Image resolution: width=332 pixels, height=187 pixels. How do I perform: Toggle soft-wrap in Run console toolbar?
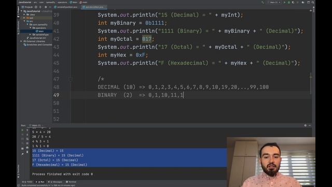tap(27, 139)
